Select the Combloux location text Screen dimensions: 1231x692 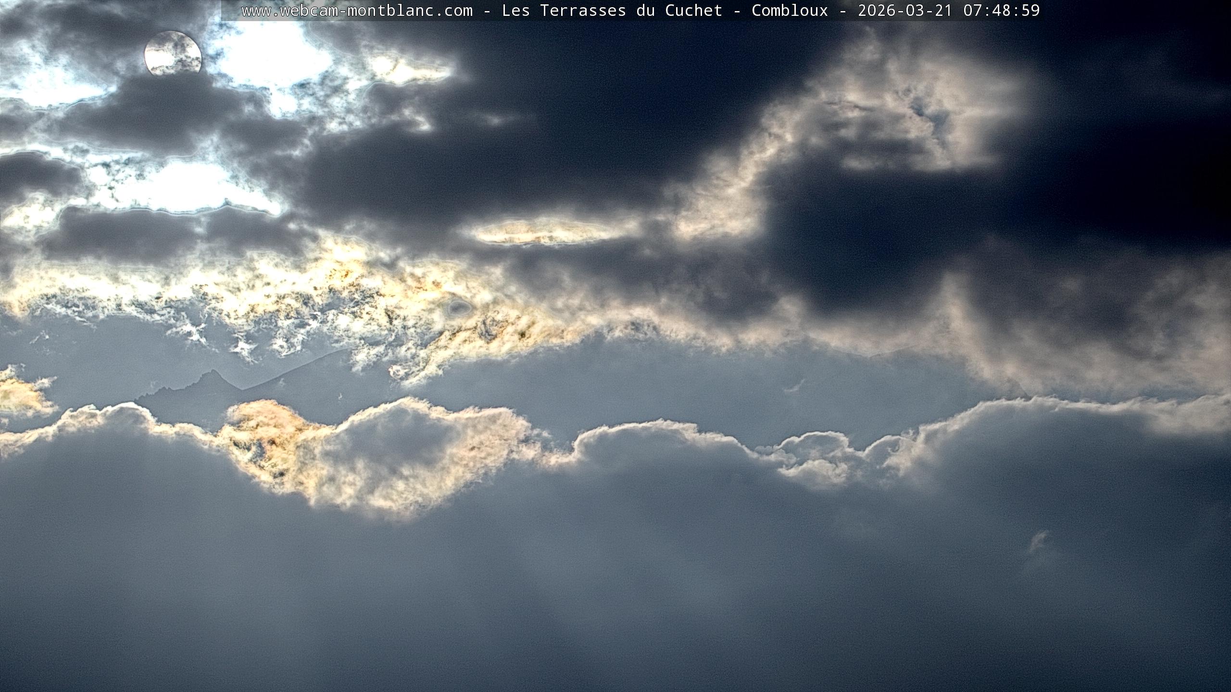[x=790, y=11]
